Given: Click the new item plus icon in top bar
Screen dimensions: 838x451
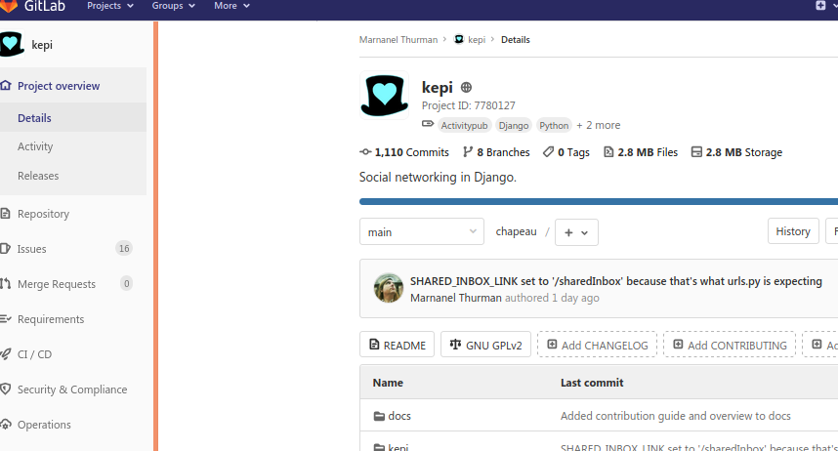Looking at the screenshot, I should (820, 5).
